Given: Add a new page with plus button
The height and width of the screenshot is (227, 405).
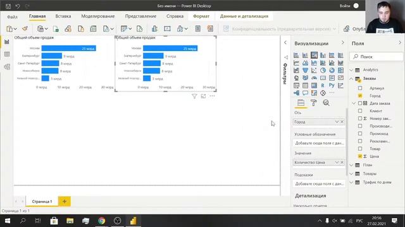Looking at the screenshot, I should [x=65, y=201].
